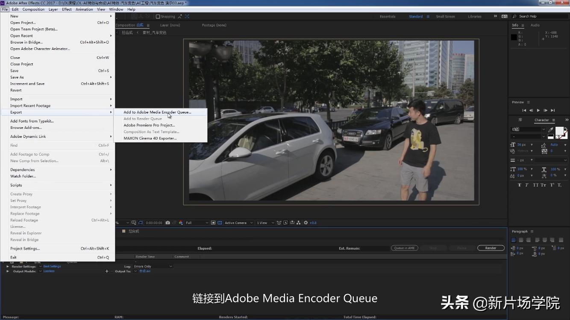Click the Reset Exposure icon in viewer
This screenshot has width=570, height=320.
(306, 223)
